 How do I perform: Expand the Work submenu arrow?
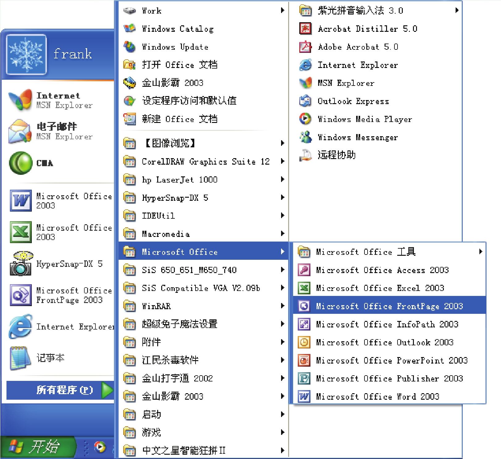(282, 11)
